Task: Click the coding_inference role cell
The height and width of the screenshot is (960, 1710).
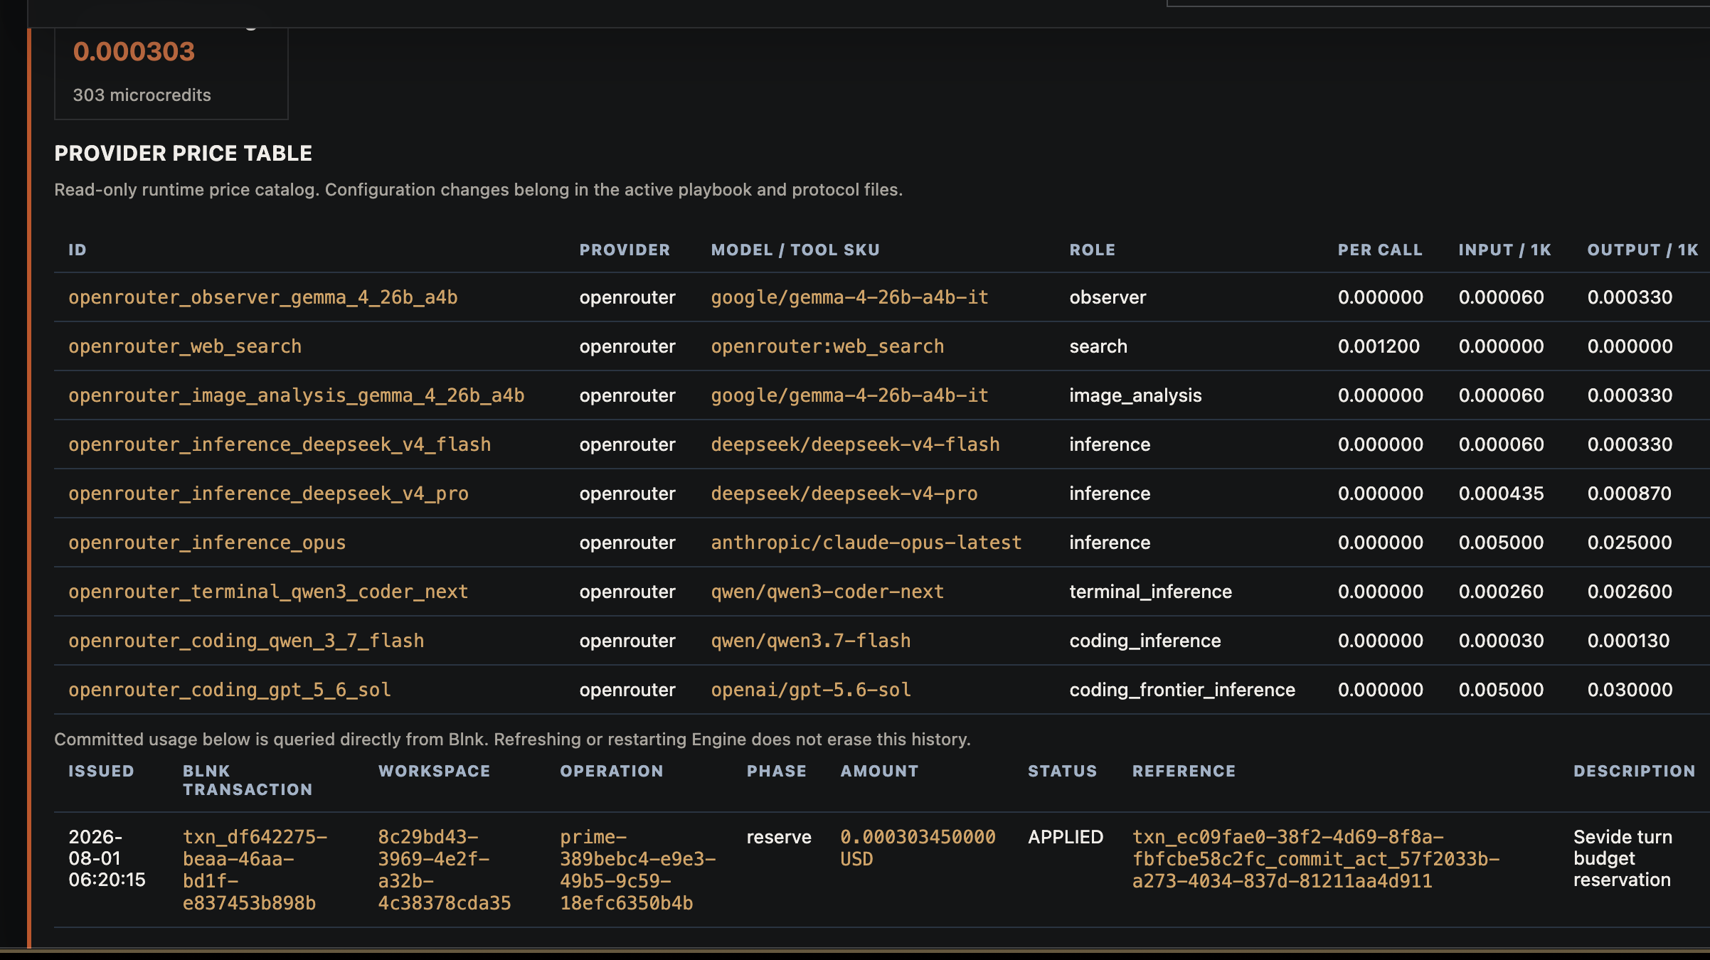Action: [x=1145, y=641]
